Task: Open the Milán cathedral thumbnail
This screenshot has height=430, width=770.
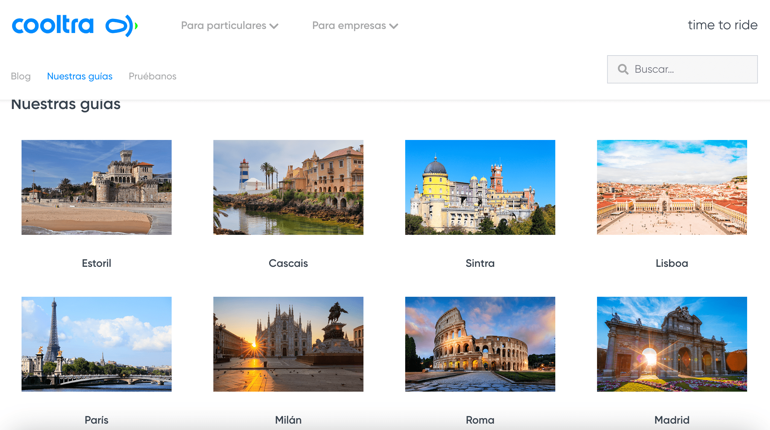Action: [288, 344]
